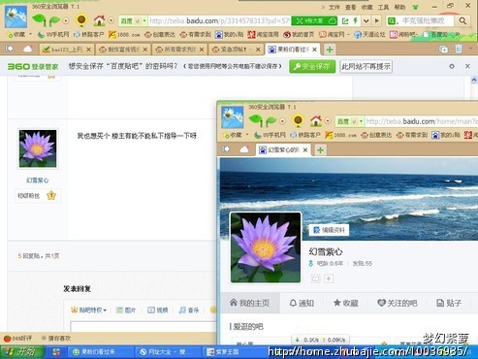Image resolution: width=478 pixels, height=359 pixels.
Task: Click the cloud icon on the back window tab bar
Action: pos(28,49)
